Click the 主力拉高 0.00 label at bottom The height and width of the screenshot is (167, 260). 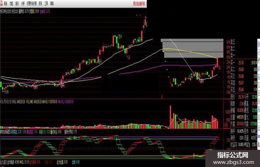[62, 162]
